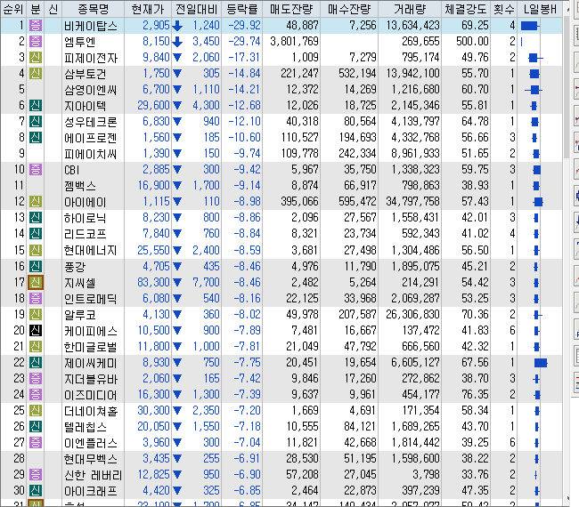The image size is (579, 507).
Task: Open the daily candle chart for 비케이탑스
Action: click(x=530, y=26)
